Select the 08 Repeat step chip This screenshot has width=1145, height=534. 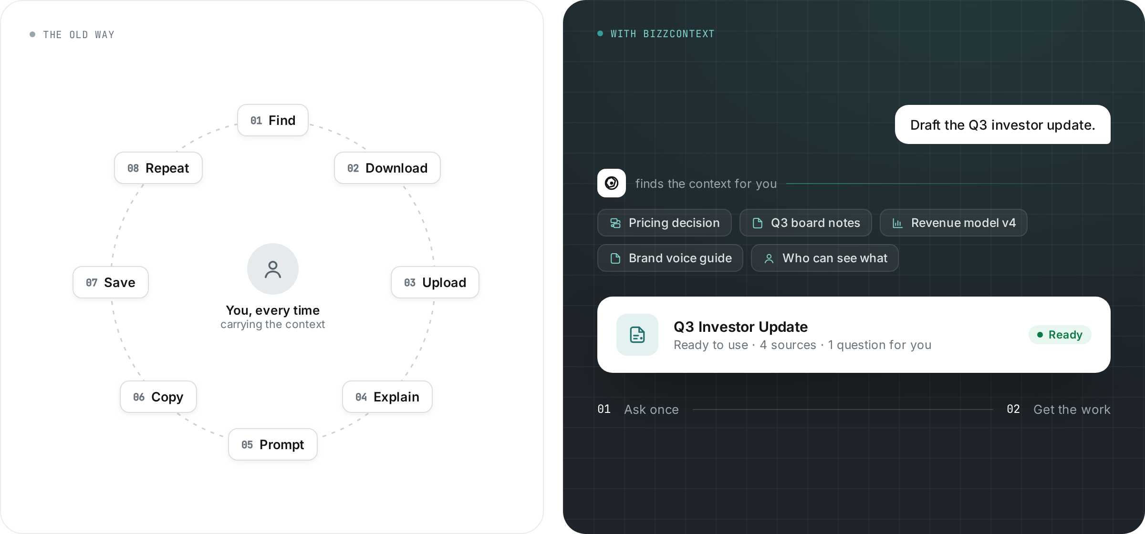point(158,168)
